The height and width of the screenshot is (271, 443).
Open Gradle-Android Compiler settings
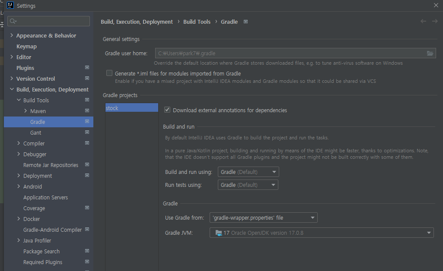click(52, 230)
